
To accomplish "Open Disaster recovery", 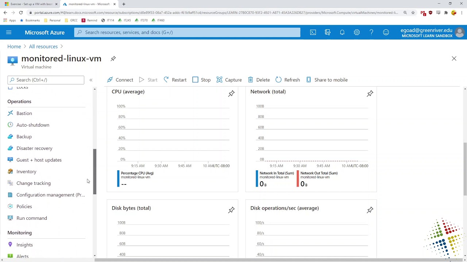I will point(34,148).
